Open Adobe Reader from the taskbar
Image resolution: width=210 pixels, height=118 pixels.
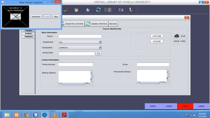point(64,115)
